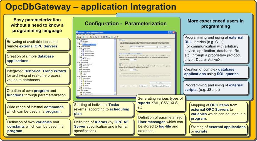Click the green Back arrow icon
Image resolution: width=257 pixels, height=141 pixels.
point(83,37)
